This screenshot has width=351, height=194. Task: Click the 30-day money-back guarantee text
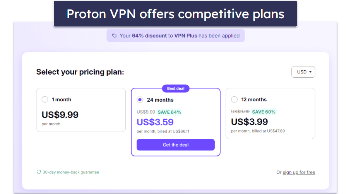tap(71, 172)
